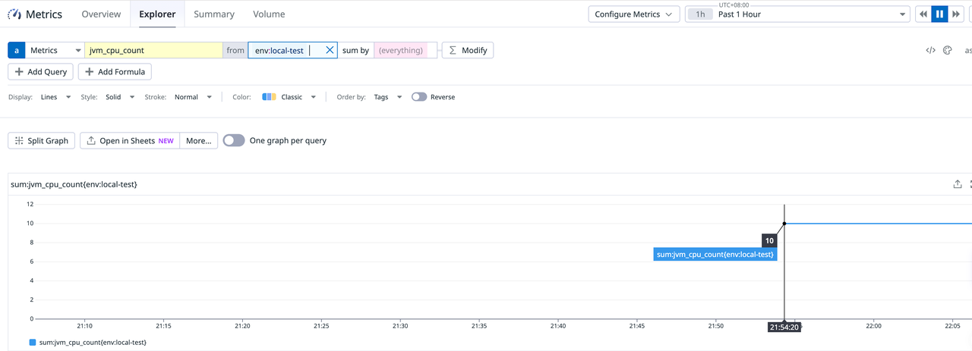Open the code view icon
This screenshot has height=351, width=972.
point(930,50)
